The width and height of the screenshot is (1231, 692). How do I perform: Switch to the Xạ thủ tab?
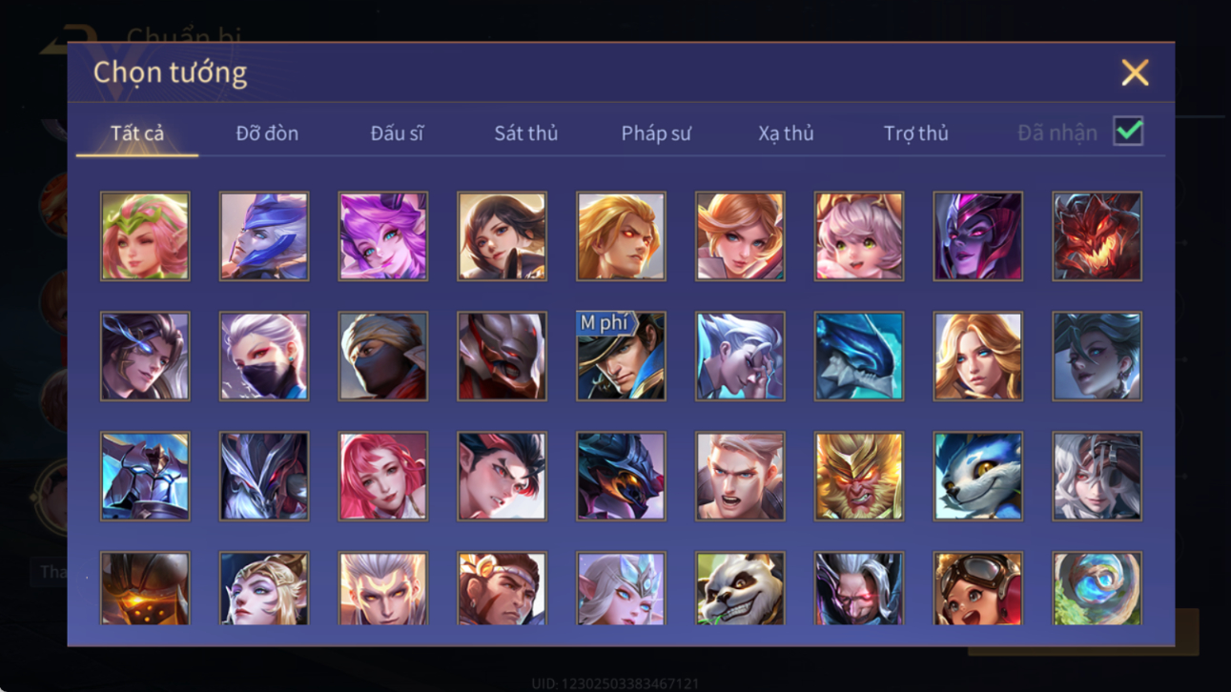(786, 133)
